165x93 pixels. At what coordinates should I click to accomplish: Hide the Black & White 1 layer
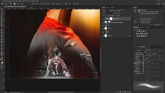pyautogui.click(x=103, y=19)
